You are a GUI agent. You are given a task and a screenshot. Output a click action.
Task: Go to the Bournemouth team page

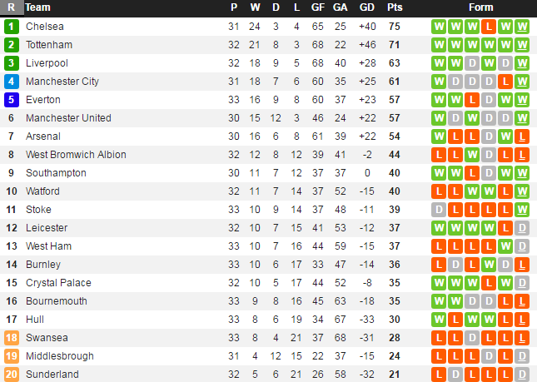(55, 300)
